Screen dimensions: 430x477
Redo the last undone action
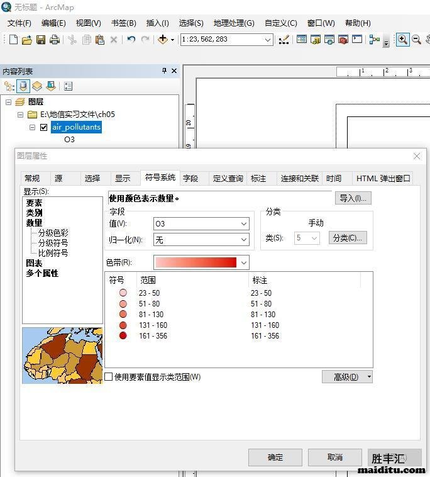(x=146, y=40)
